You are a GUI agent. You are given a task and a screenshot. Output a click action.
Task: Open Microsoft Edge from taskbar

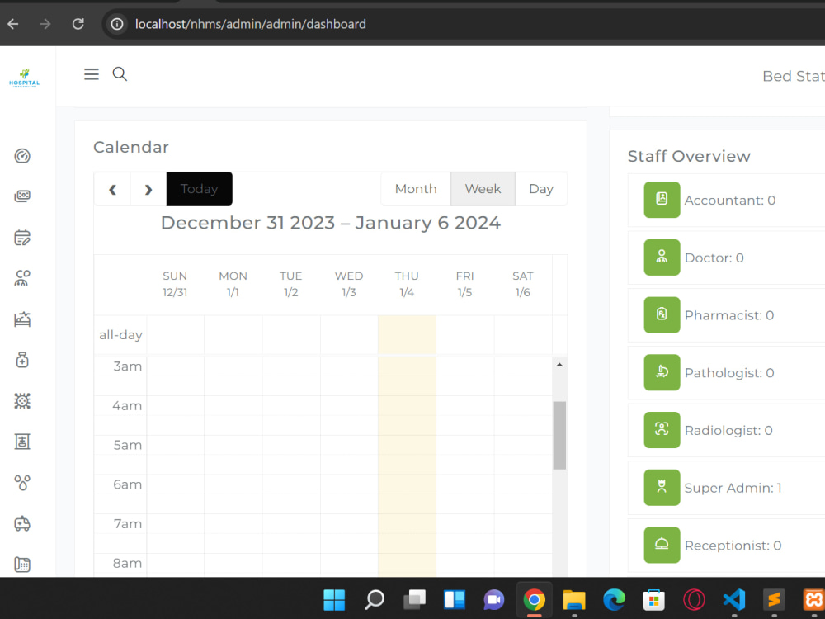pyautogui.click(x=614, y=599)
